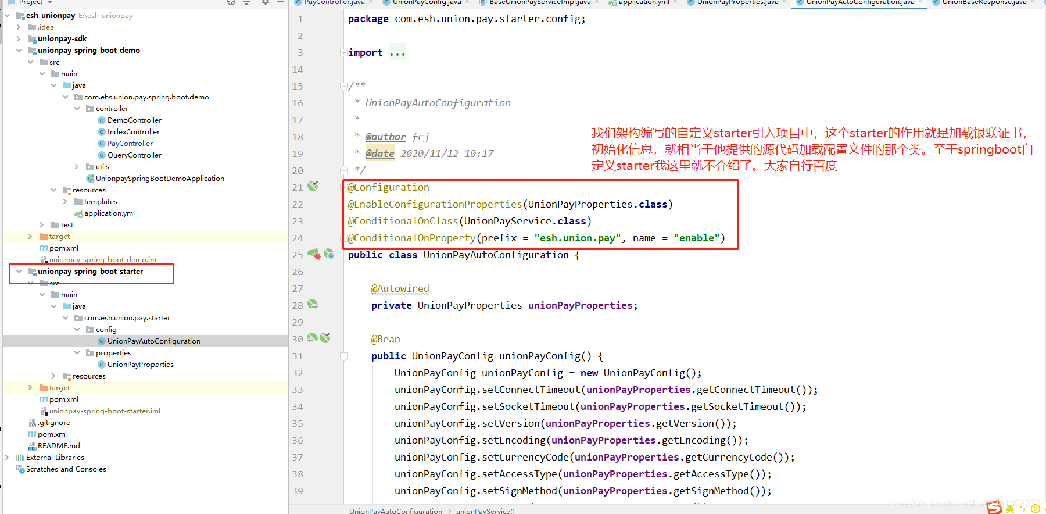Click UnionPayProperties.class reference on line 22
The width and height of the screenshot is (1046, 514).
click(x=597, y=204)
